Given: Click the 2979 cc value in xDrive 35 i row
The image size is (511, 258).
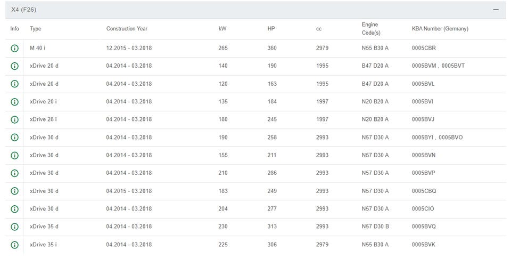Looking at the screenshot, I should (322, 244).
